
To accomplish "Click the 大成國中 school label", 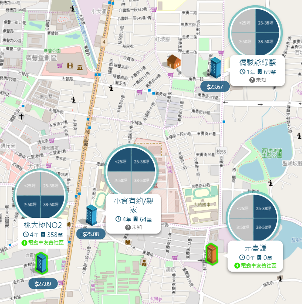I will [x=202, y=205].
